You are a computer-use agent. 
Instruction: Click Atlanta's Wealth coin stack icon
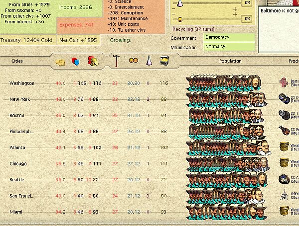click(x=284, y=147)
